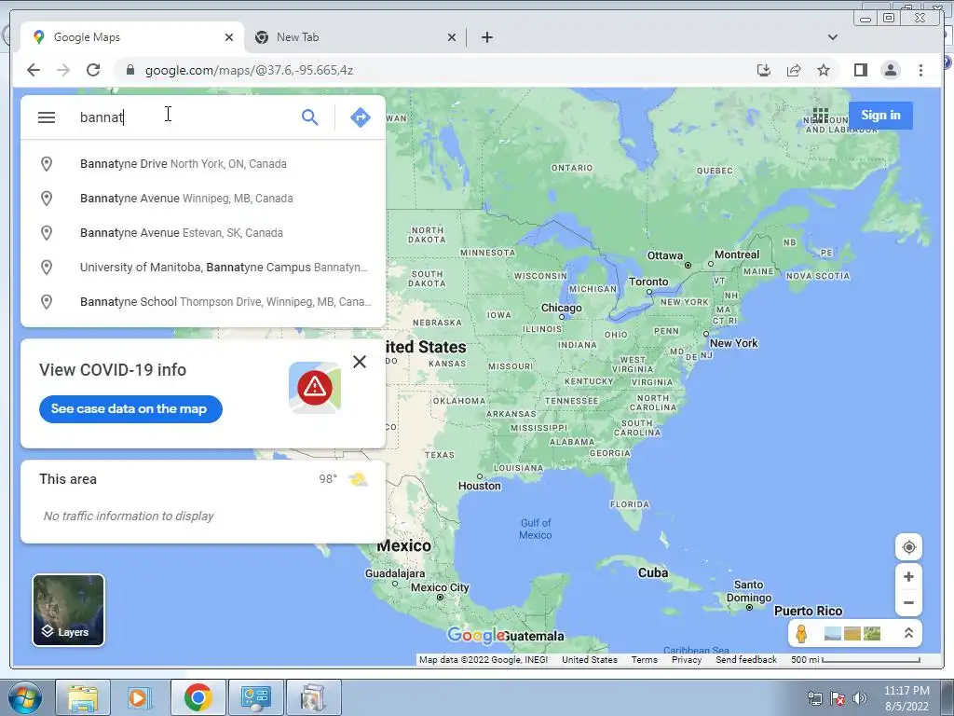The image size is (954, 716).
Task: Click Send feedback link
Action: (746, 659)
